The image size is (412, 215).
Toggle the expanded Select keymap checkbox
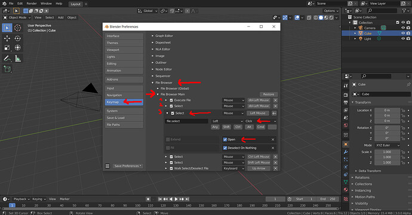click(x=173, y=113)
